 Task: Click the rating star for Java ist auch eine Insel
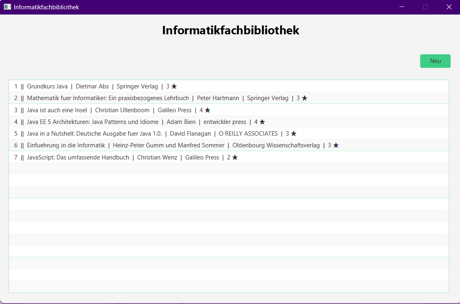coord(207,110)
